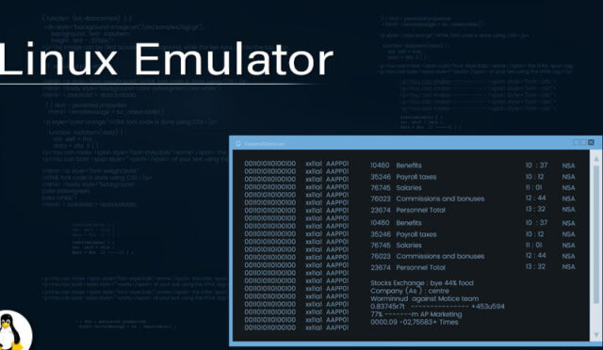Select the "Company (As) : centre" line
Image resolution: width=603 pixels, height=350 pixels.
coord(410,291)
